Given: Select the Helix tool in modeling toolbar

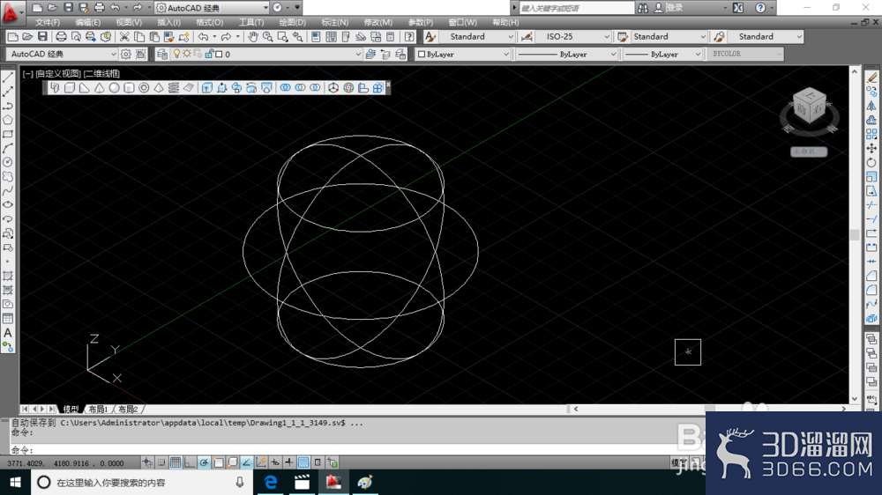Looking at the screenshot, I should click(x=173, y=88).
